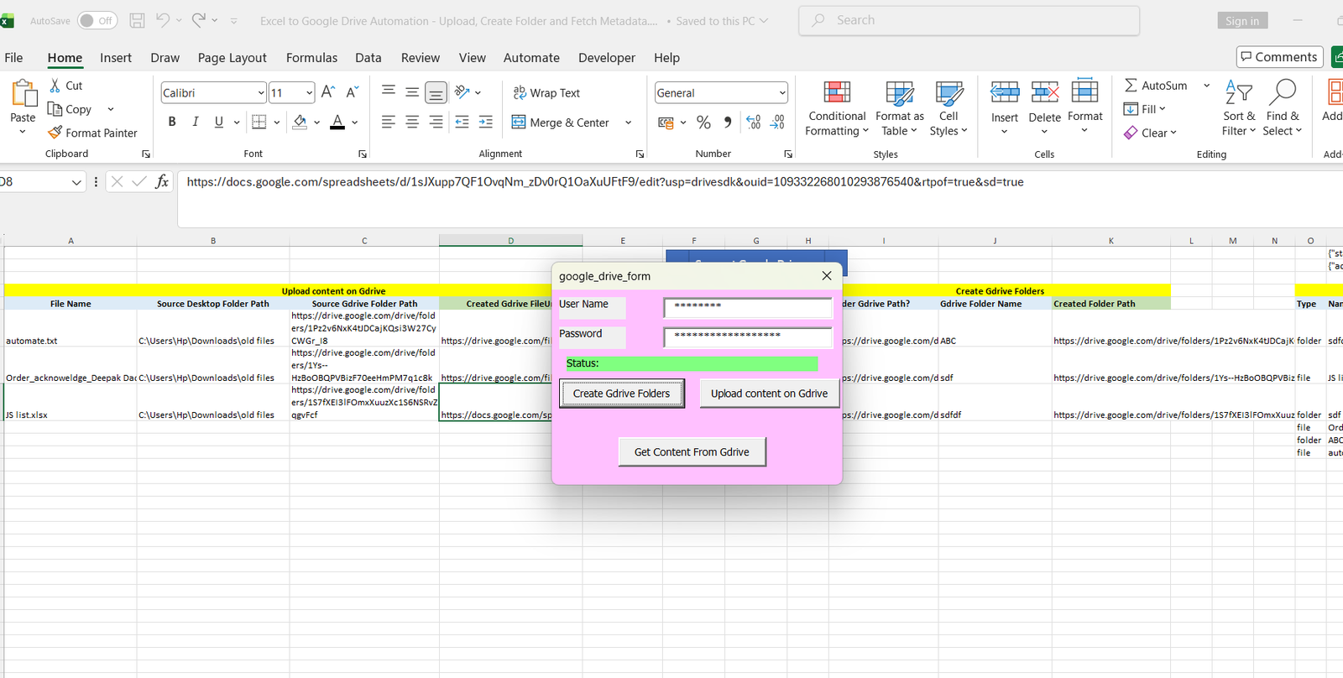Open the Calibri font name dropdown
This screenshot has height=678, width=1343.
coord(261,93)
